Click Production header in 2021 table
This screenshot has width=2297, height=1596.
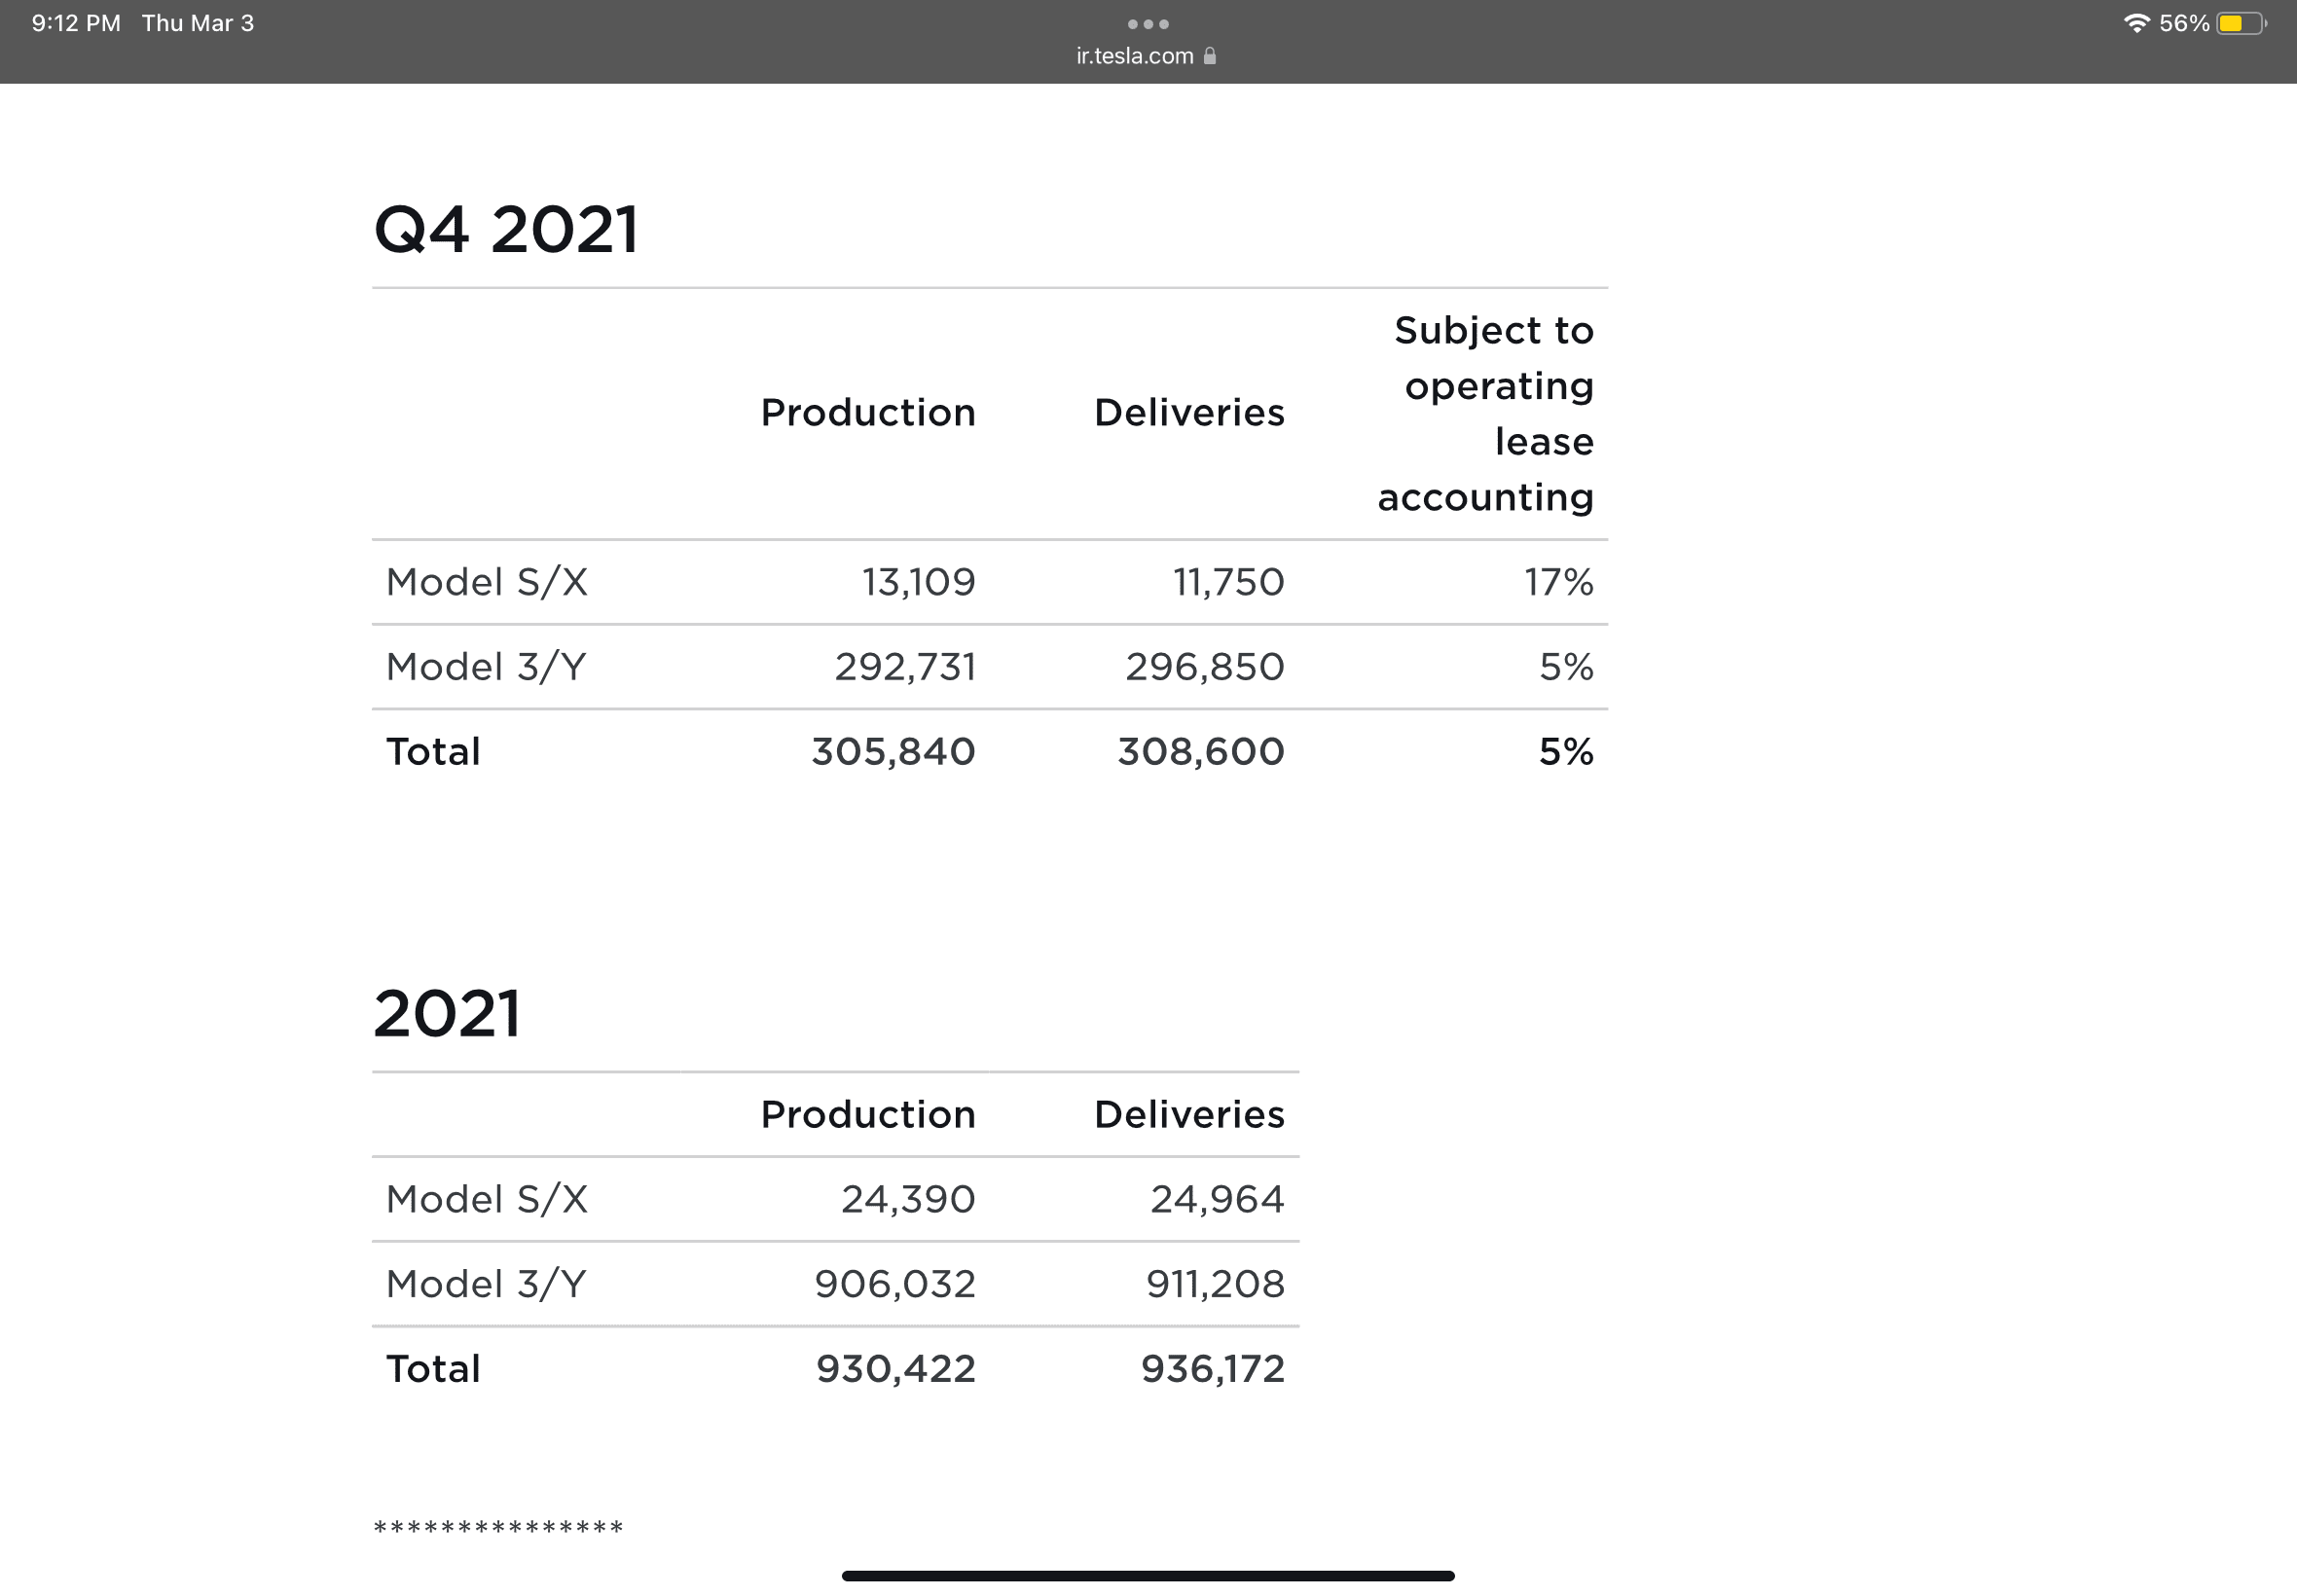(868, 1114)
